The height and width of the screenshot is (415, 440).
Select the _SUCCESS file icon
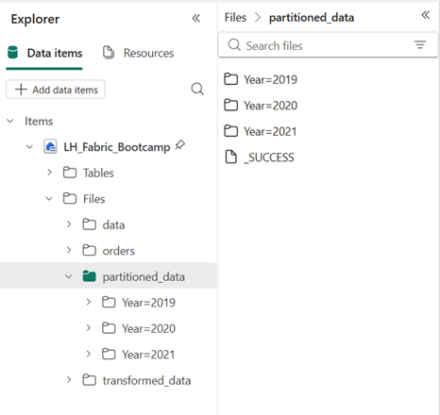click(231, 158)
